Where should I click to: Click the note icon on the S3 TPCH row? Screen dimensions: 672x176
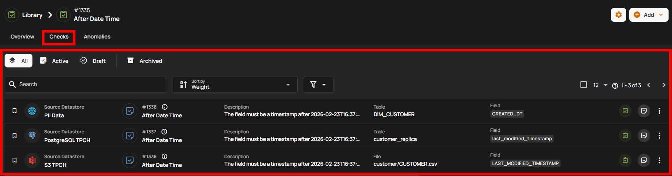coord(644,160)
